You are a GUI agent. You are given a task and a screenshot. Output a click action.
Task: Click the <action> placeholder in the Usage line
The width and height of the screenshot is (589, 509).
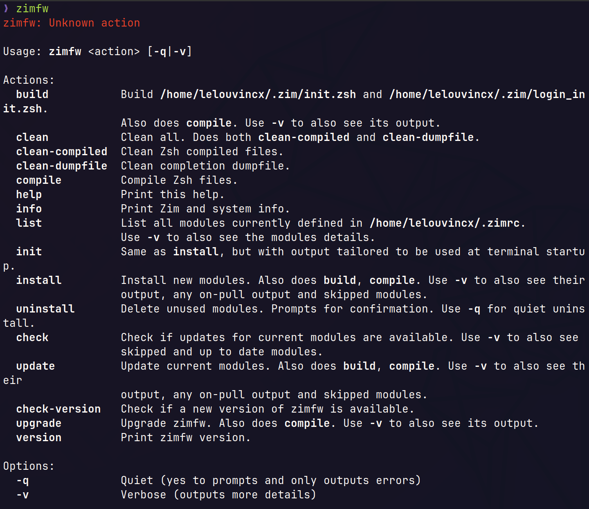click(114, 51)
